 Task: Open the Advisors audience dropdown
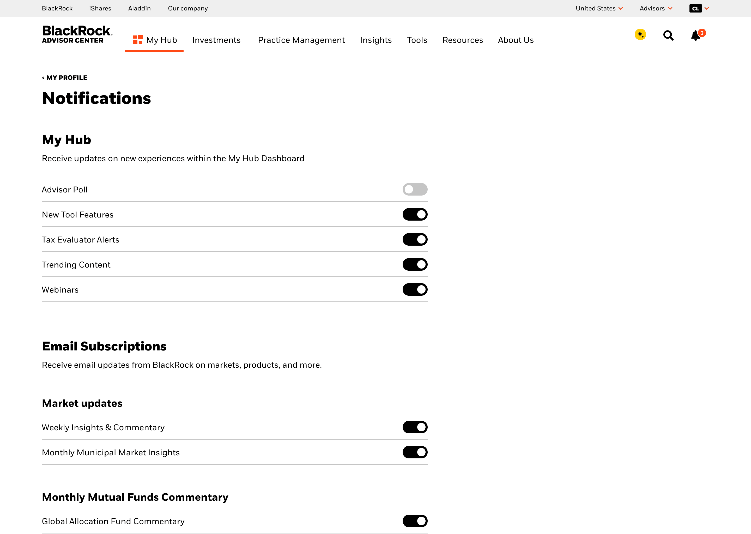point(656,8)
